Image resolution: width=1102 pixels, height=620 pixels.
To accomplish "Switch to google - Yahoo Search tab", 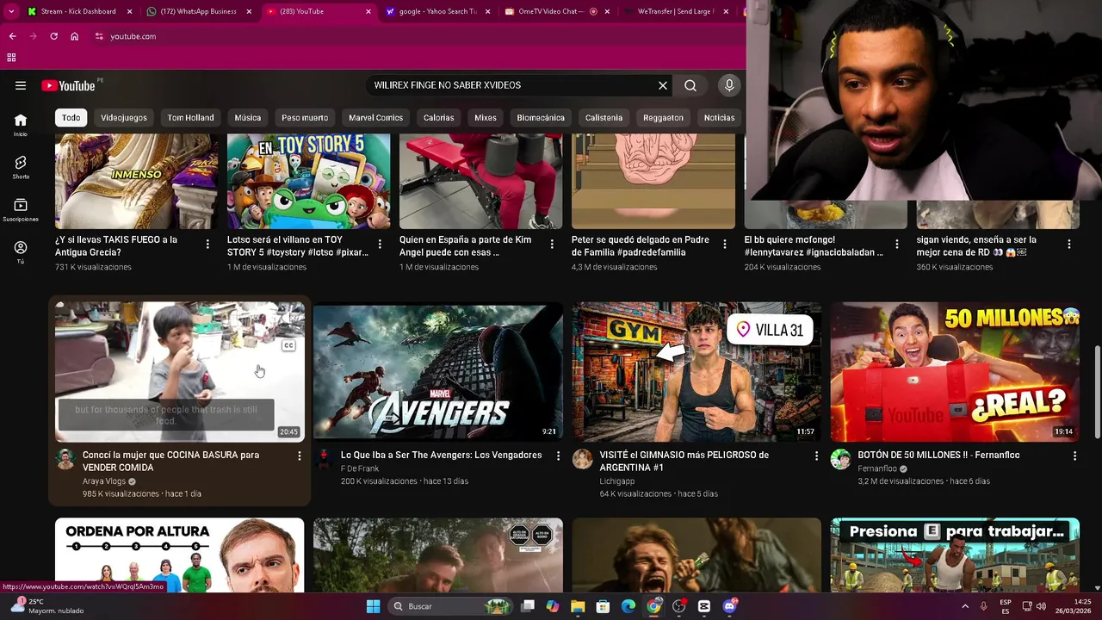I will pos(438,11).
